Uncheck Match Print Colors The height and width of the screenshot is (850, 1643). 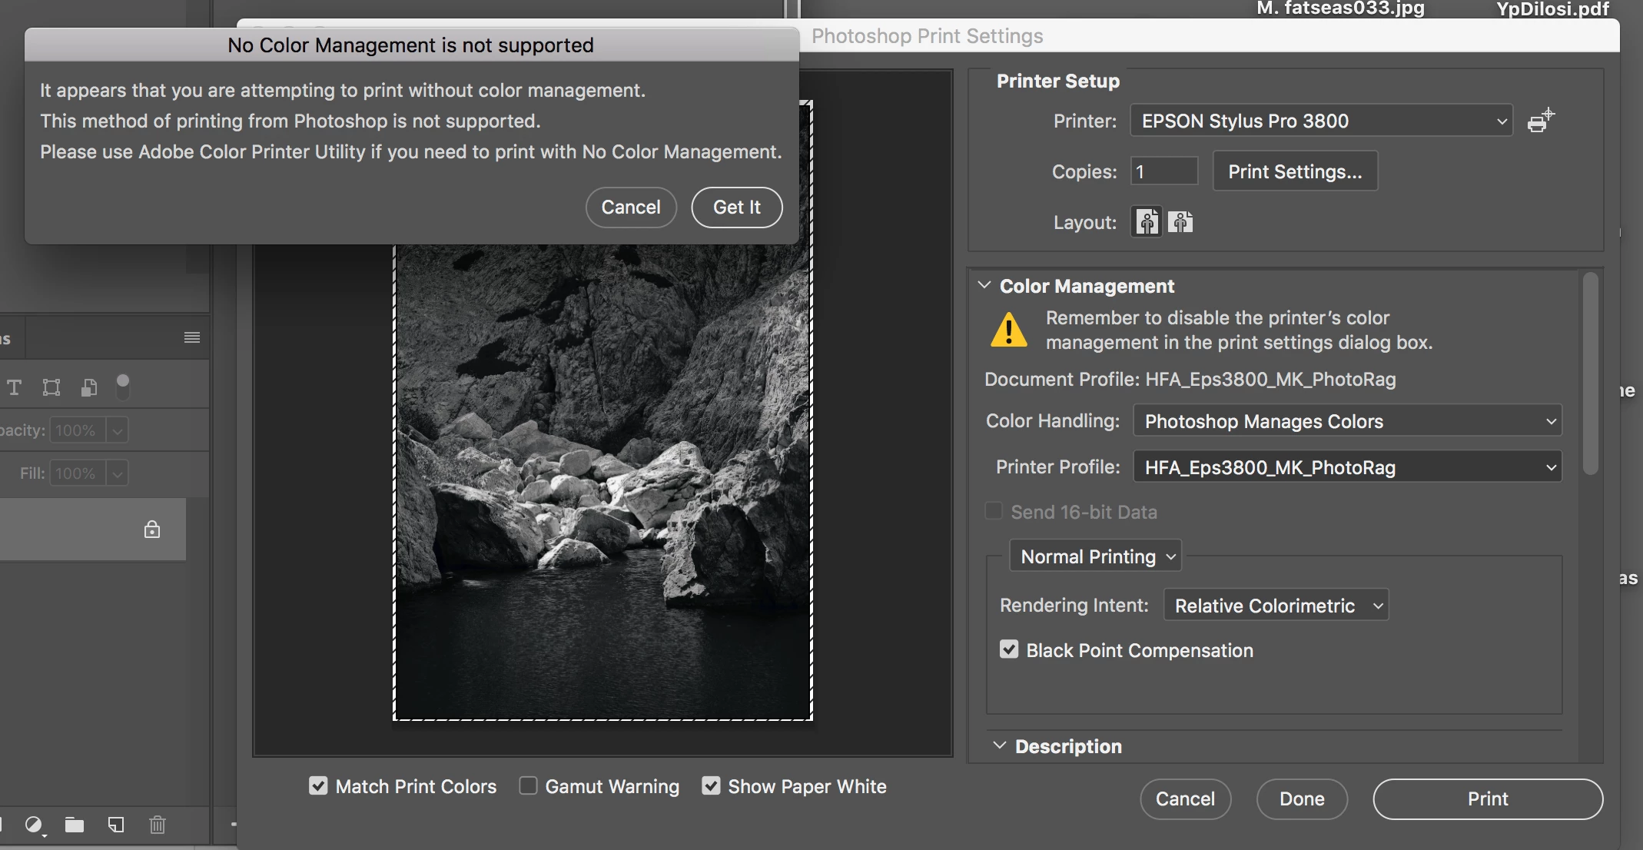click(x=318, y=785)
